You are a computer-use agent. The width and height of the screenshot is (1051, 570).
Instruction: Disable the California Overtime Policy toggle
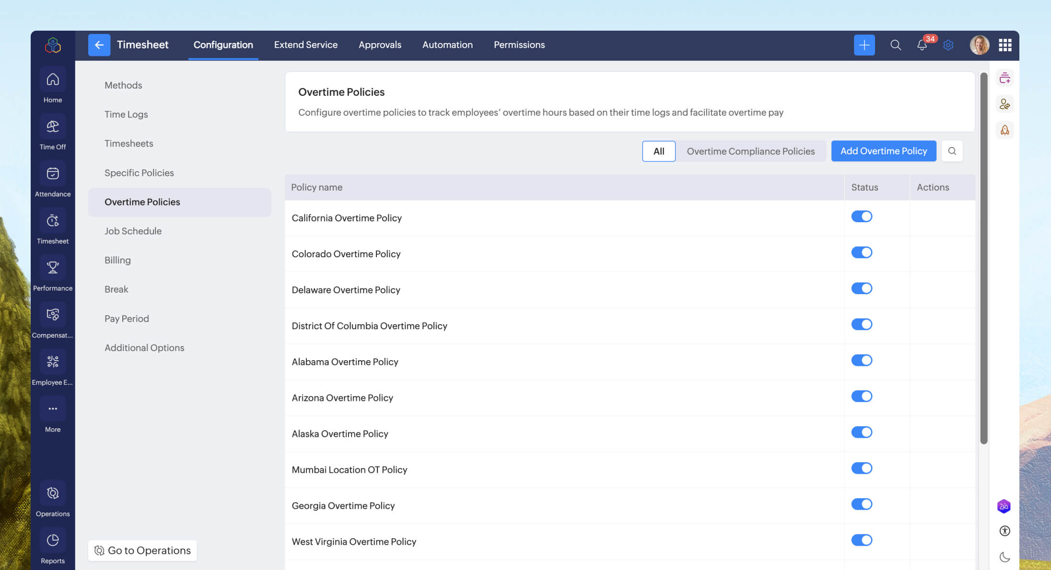click(x=862, y=217)
